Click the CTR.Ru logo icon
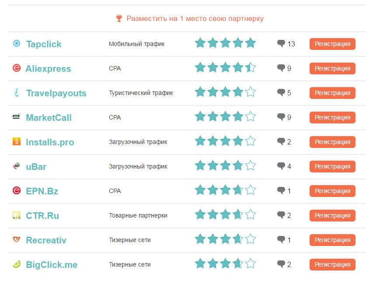 17,215
